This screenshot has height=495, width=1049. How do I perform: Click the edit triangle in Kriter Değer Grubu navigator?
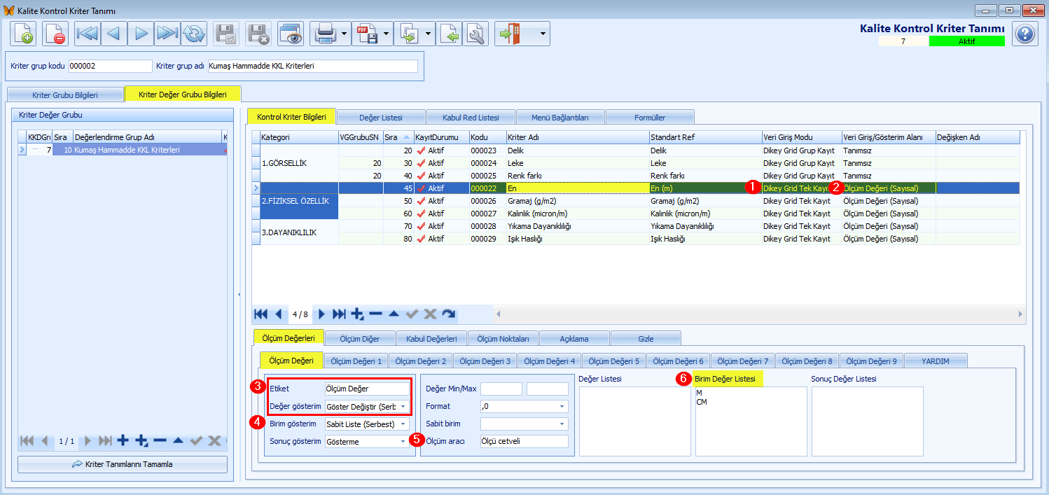tap(178, 440)
